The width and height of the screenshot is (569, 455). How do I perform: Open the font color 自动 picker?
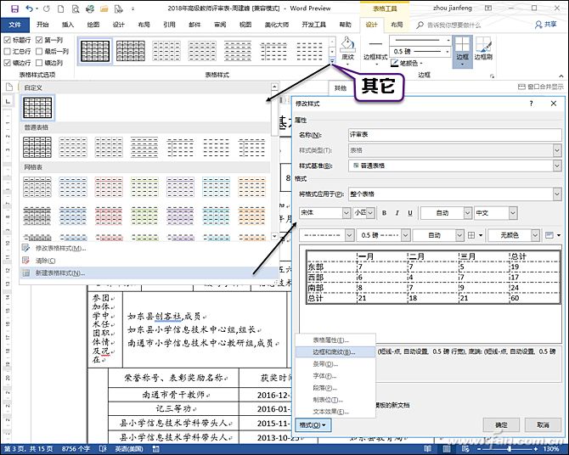(x=446, y=213)
